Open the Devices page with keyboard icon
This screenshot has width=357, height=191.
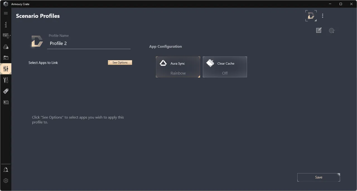click(6, 36)
